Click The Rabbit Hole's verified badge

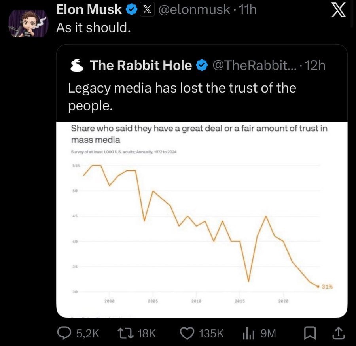pos(202,65)
